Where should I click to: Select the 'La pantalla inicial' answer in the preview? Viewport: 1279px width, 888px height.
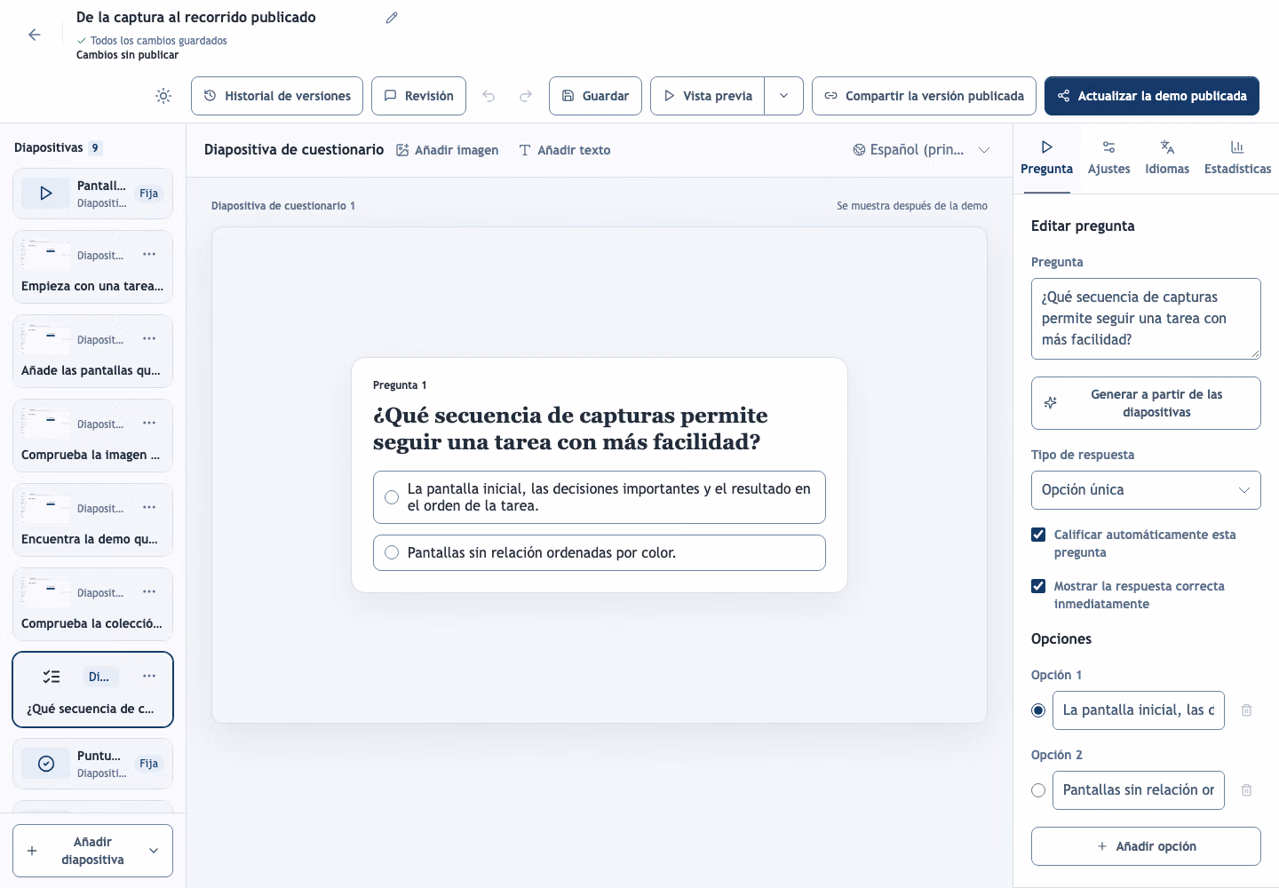click(x=600, y=497)
